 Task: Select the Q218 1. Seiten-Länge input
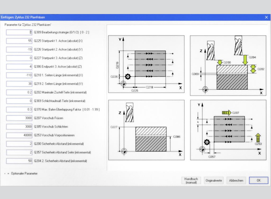[x=19, y=75]
